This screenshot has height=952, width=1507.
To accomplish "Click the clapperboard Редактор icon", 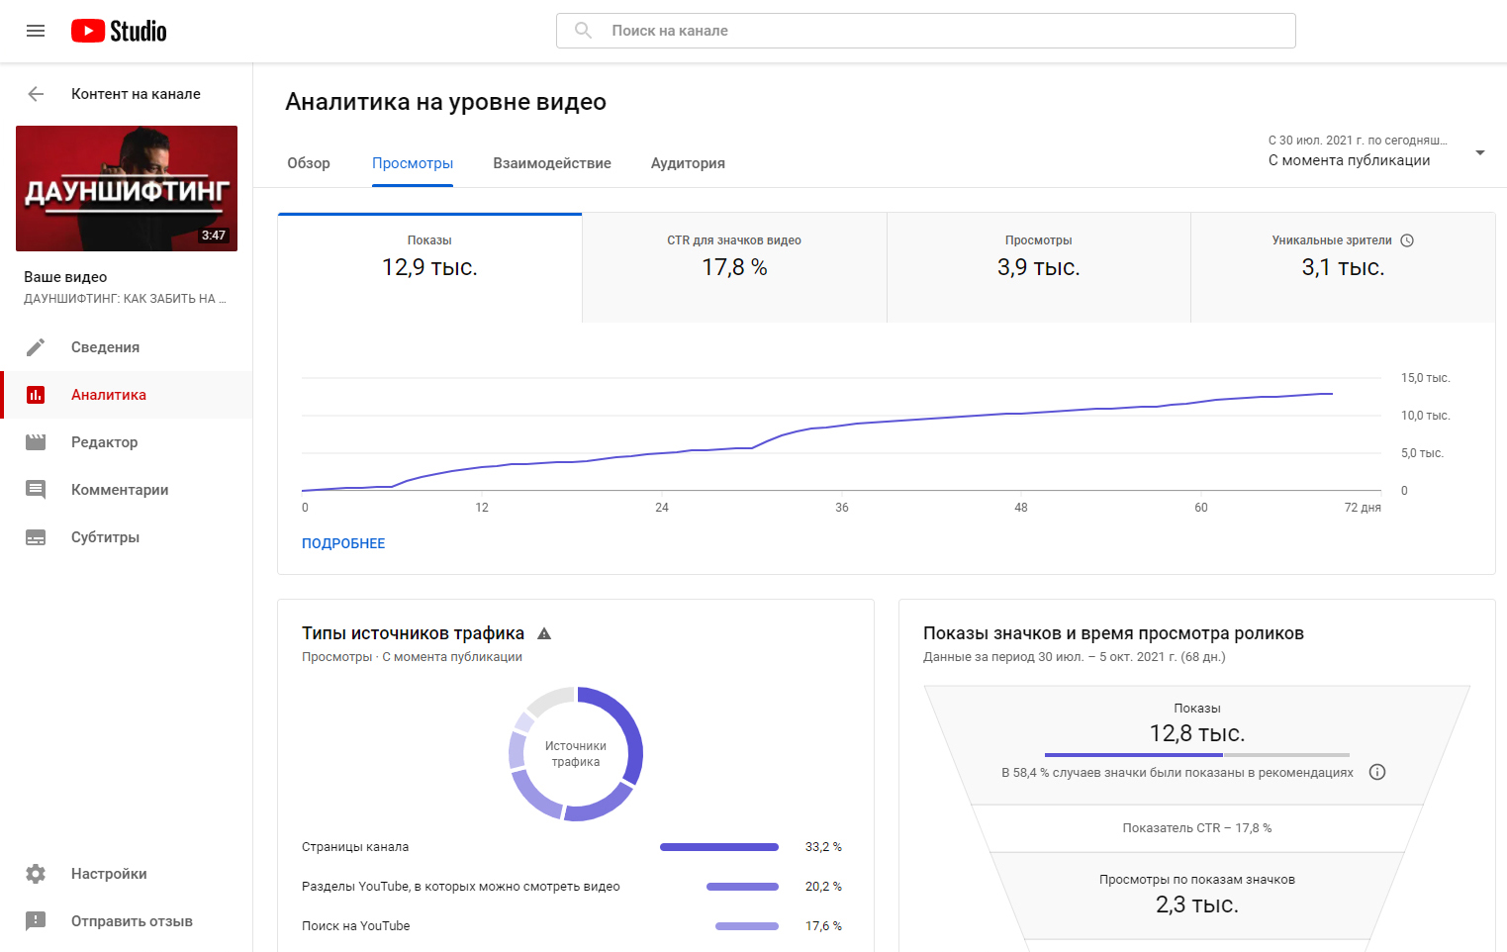I will 36,442.
